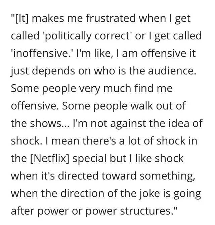Click the word "something,"

pyautogui.click(x=168, y=176)
